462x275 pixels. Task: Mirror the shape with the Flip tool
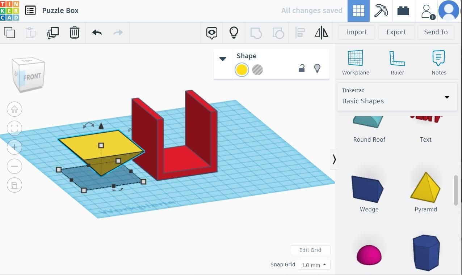[x=321, y=33]
